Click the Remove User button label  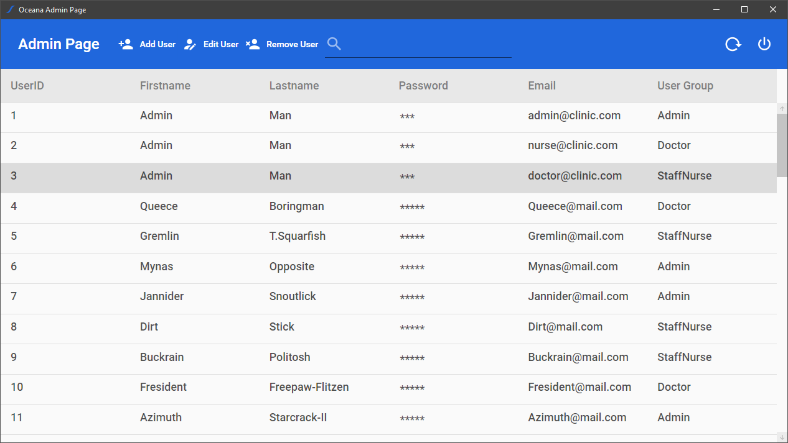(x=293, y=44)
